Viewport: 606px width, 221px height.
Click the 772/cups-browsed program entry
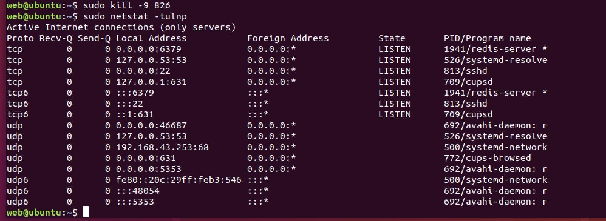(x=487, y=158)
